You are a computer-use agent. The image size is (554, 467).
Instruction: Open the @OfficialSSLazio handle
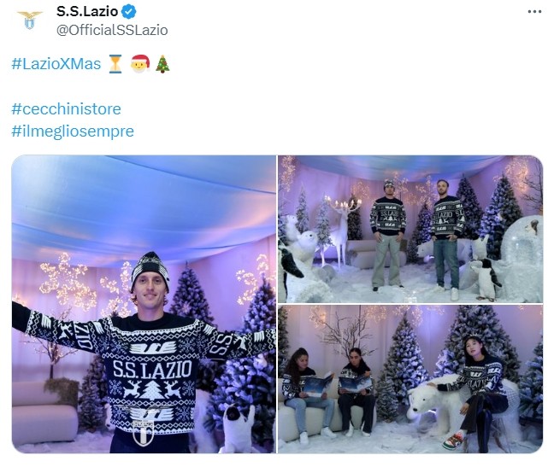(x=112, y=30)
